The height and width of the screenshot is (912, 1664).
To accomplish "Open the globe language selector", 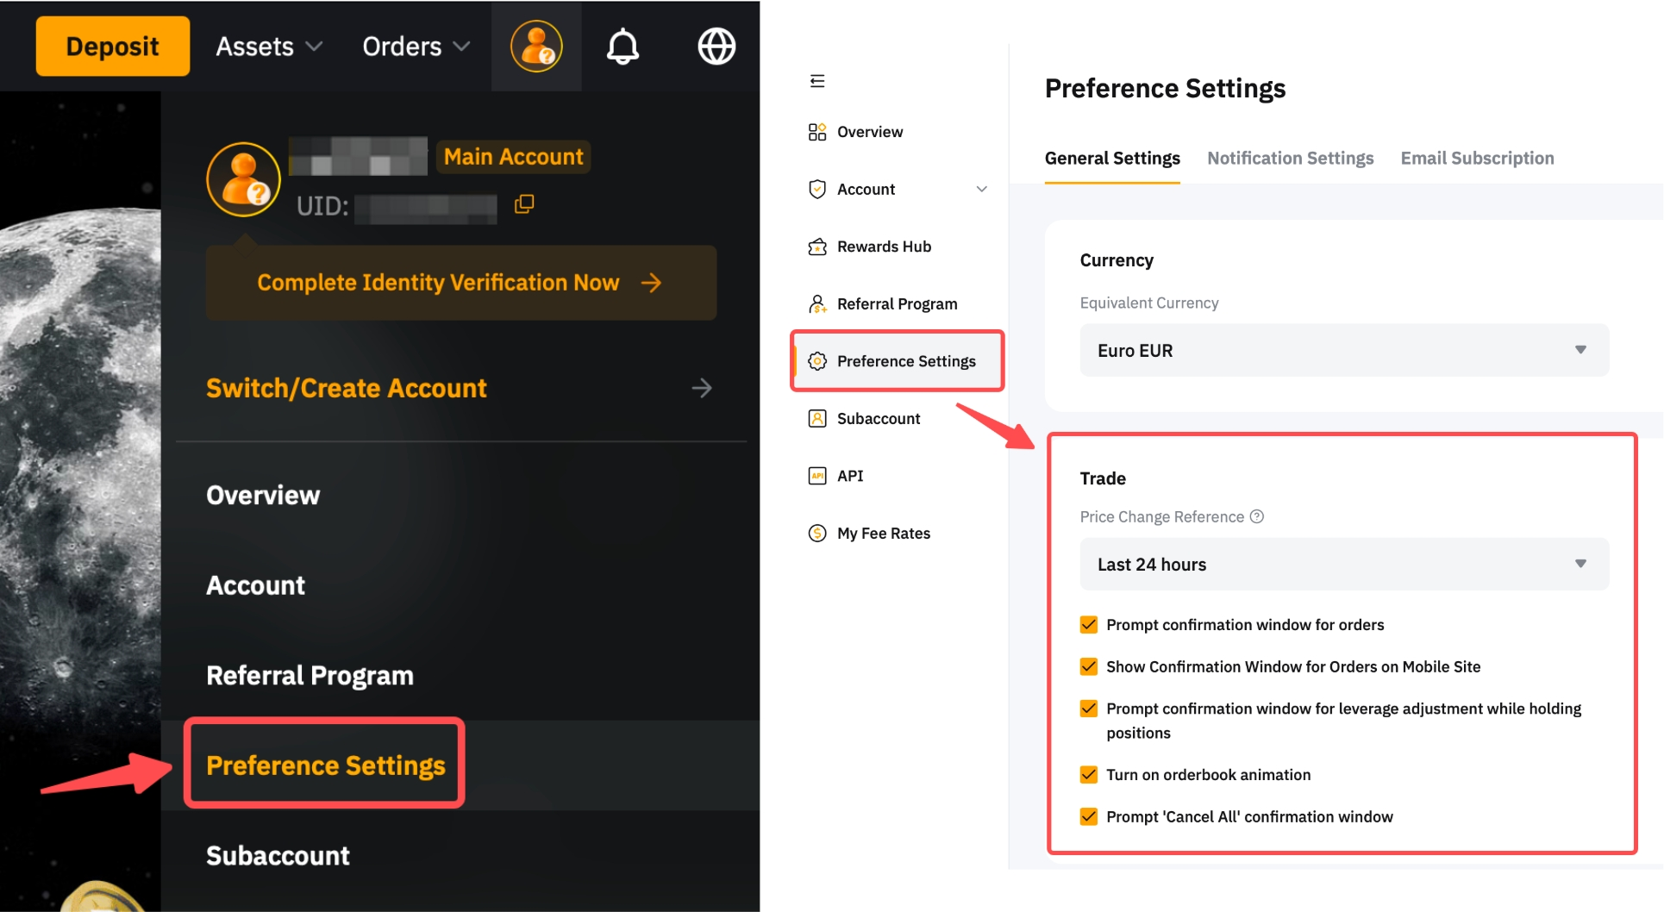I will pos(716,47).
